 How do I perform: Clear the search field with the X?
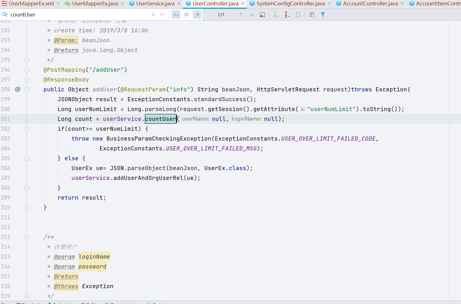[x=153, y=14]
